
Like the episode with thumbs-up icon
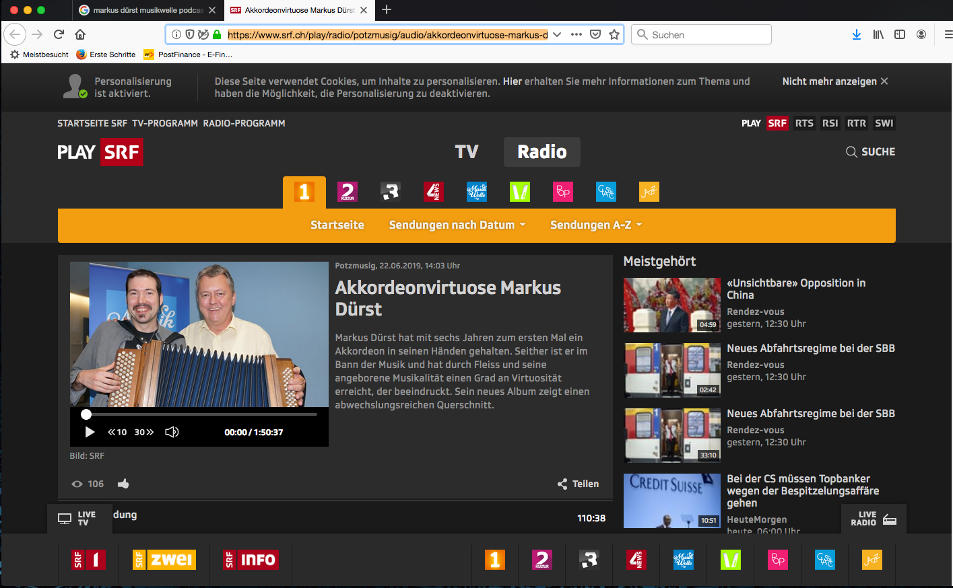click(123, 484)
